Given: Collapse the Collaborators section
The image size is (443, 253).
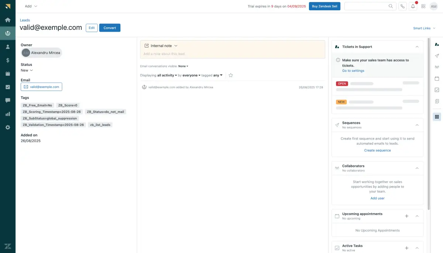Looking at the screenshot, I should pyautogui.click(x=417, y=168).
